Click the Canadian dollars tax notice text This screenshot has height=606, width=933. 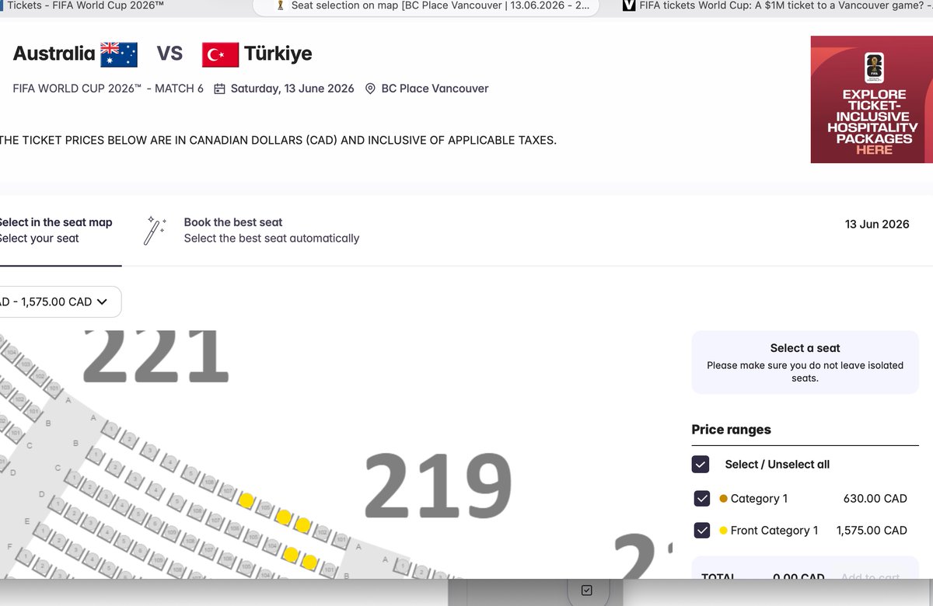pyautogui.click(x=278, y=141)
